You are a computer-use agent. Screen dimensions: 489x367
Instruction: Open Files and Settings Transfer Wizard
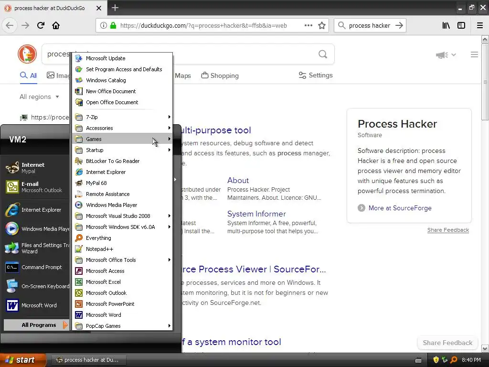(36, 248)
